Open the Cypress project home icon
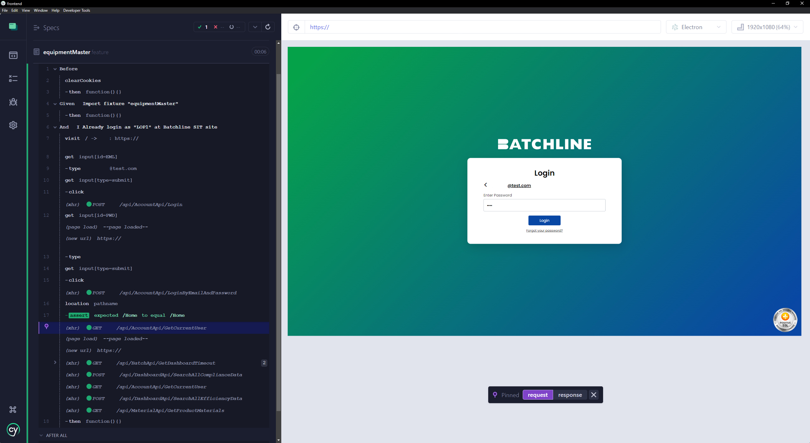 [13, 27]
